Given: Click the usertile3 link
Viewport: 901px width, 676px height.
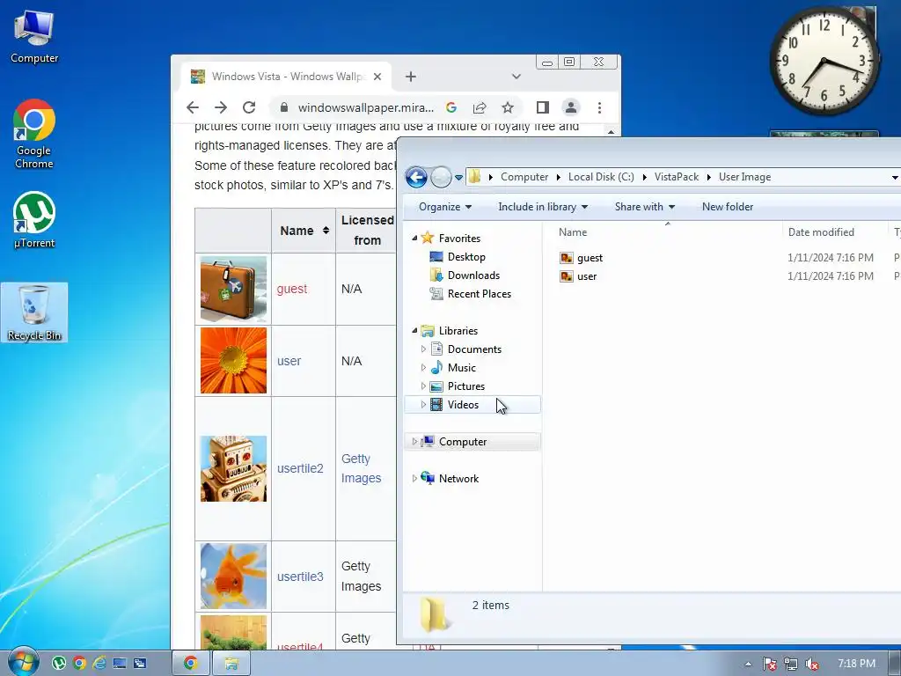Looking at the screenshot, I should [x=300, y=577].
